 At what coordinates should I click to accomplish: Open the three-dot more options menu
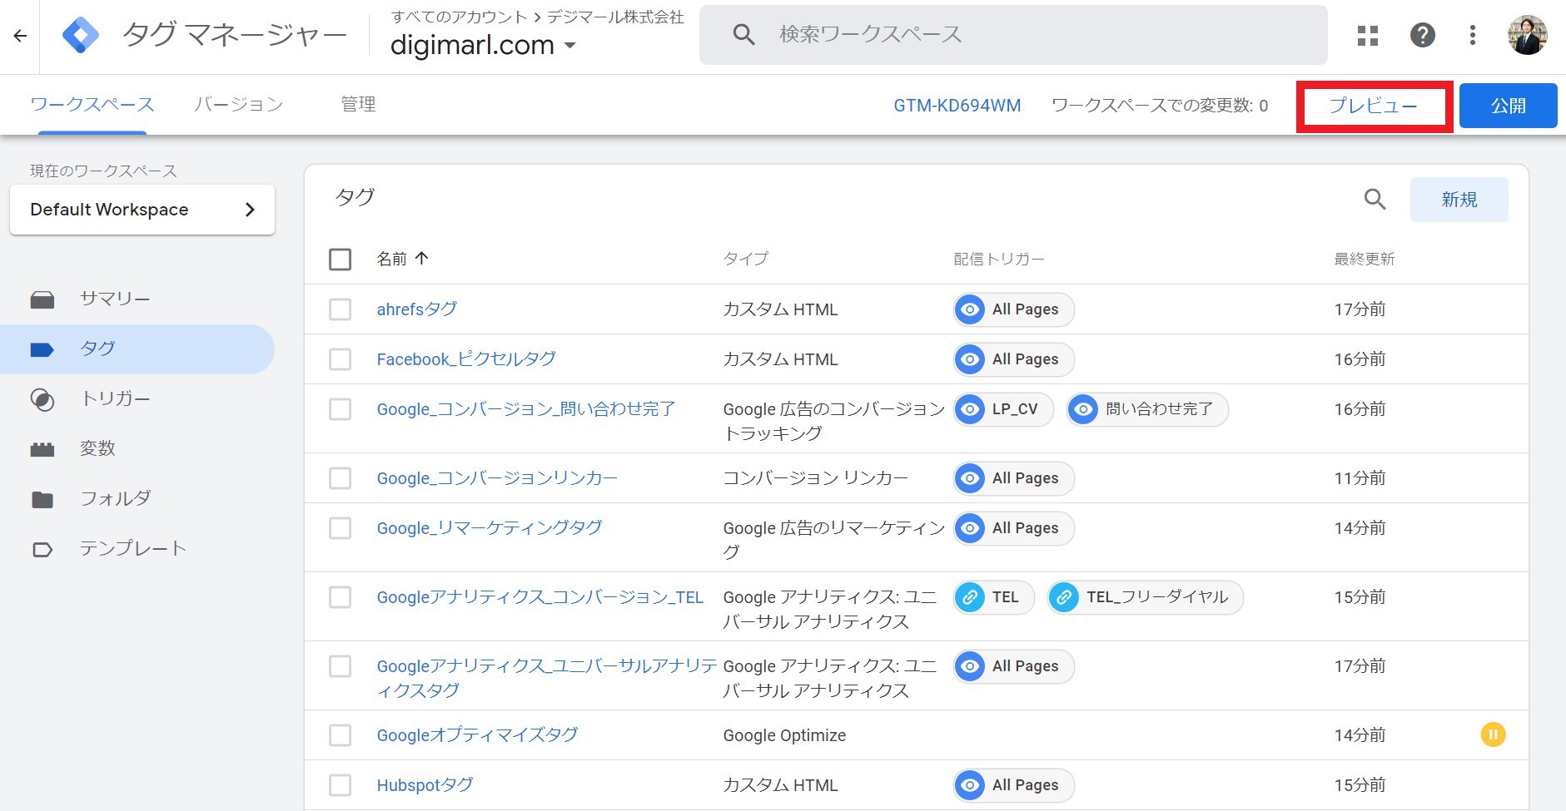click(1473, 35)
